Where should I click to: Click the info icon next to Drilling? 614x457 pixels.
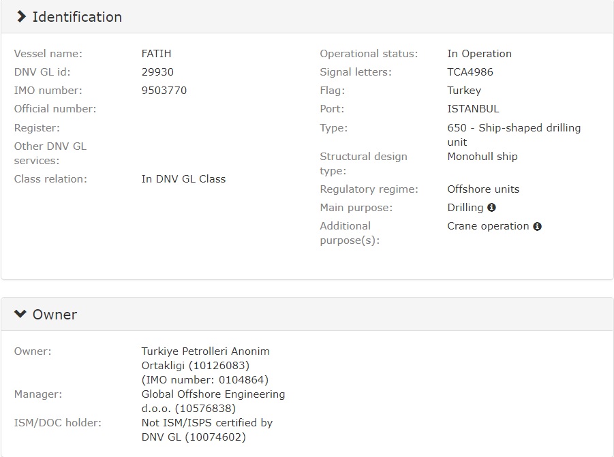coord(491,208)
